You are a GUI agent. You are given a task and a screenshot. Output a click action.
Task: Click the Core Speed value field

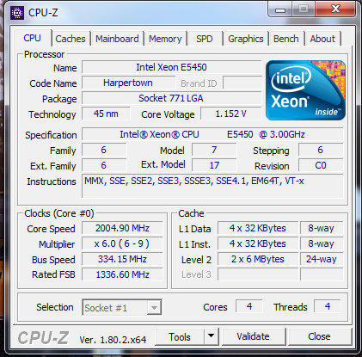[x=122, y=228]
